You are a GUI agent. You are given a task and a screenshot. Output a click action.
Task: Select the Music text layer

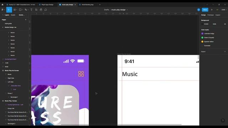10,74
